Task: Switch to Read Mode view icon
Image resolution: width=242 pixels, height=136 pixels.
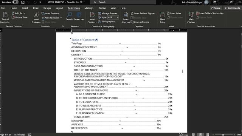Action: (x=193, y=134)
